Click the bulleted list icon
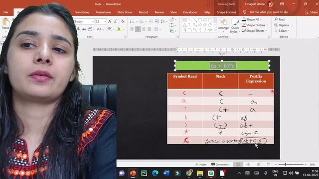Viewport: 319px width, 179px height. [132, 21]
